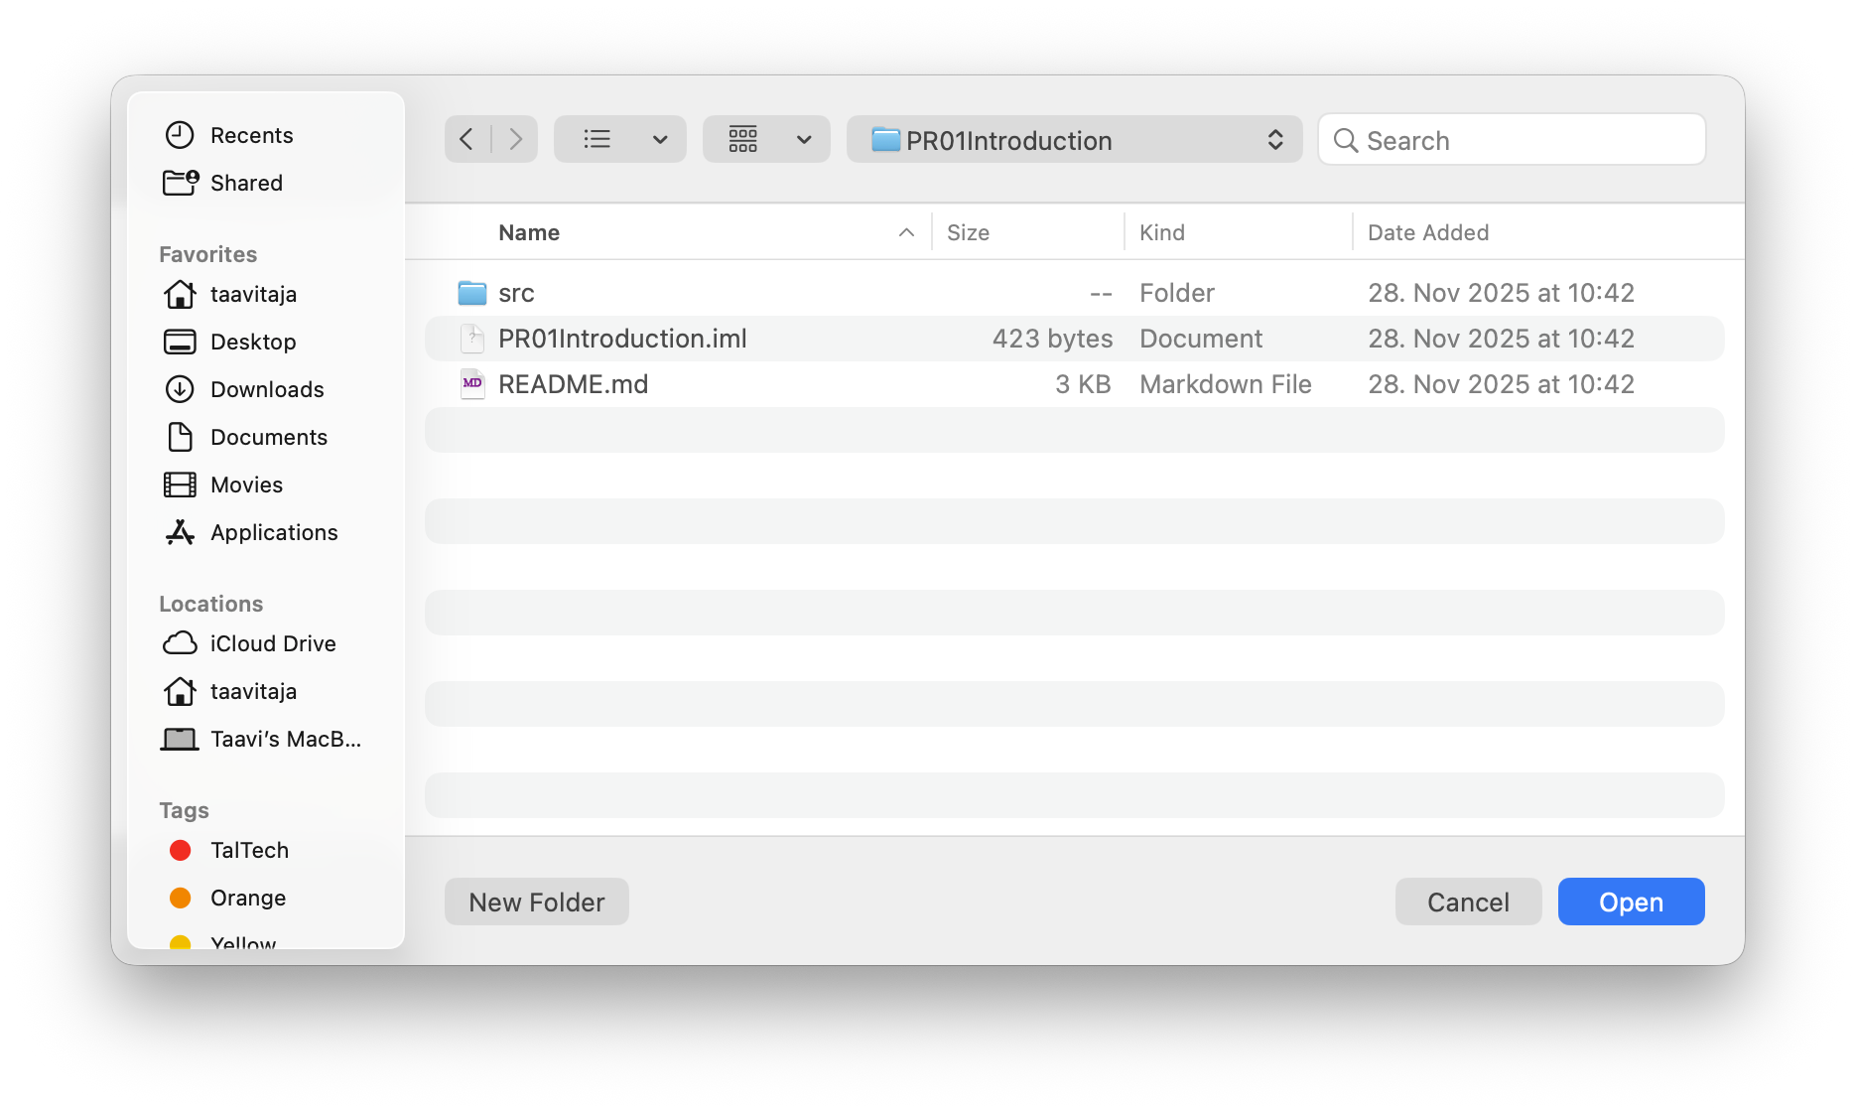Open iCloud Drive under Locations
The width and height of the screenshot is (1856, 1112).
click(x=273, y=643)
